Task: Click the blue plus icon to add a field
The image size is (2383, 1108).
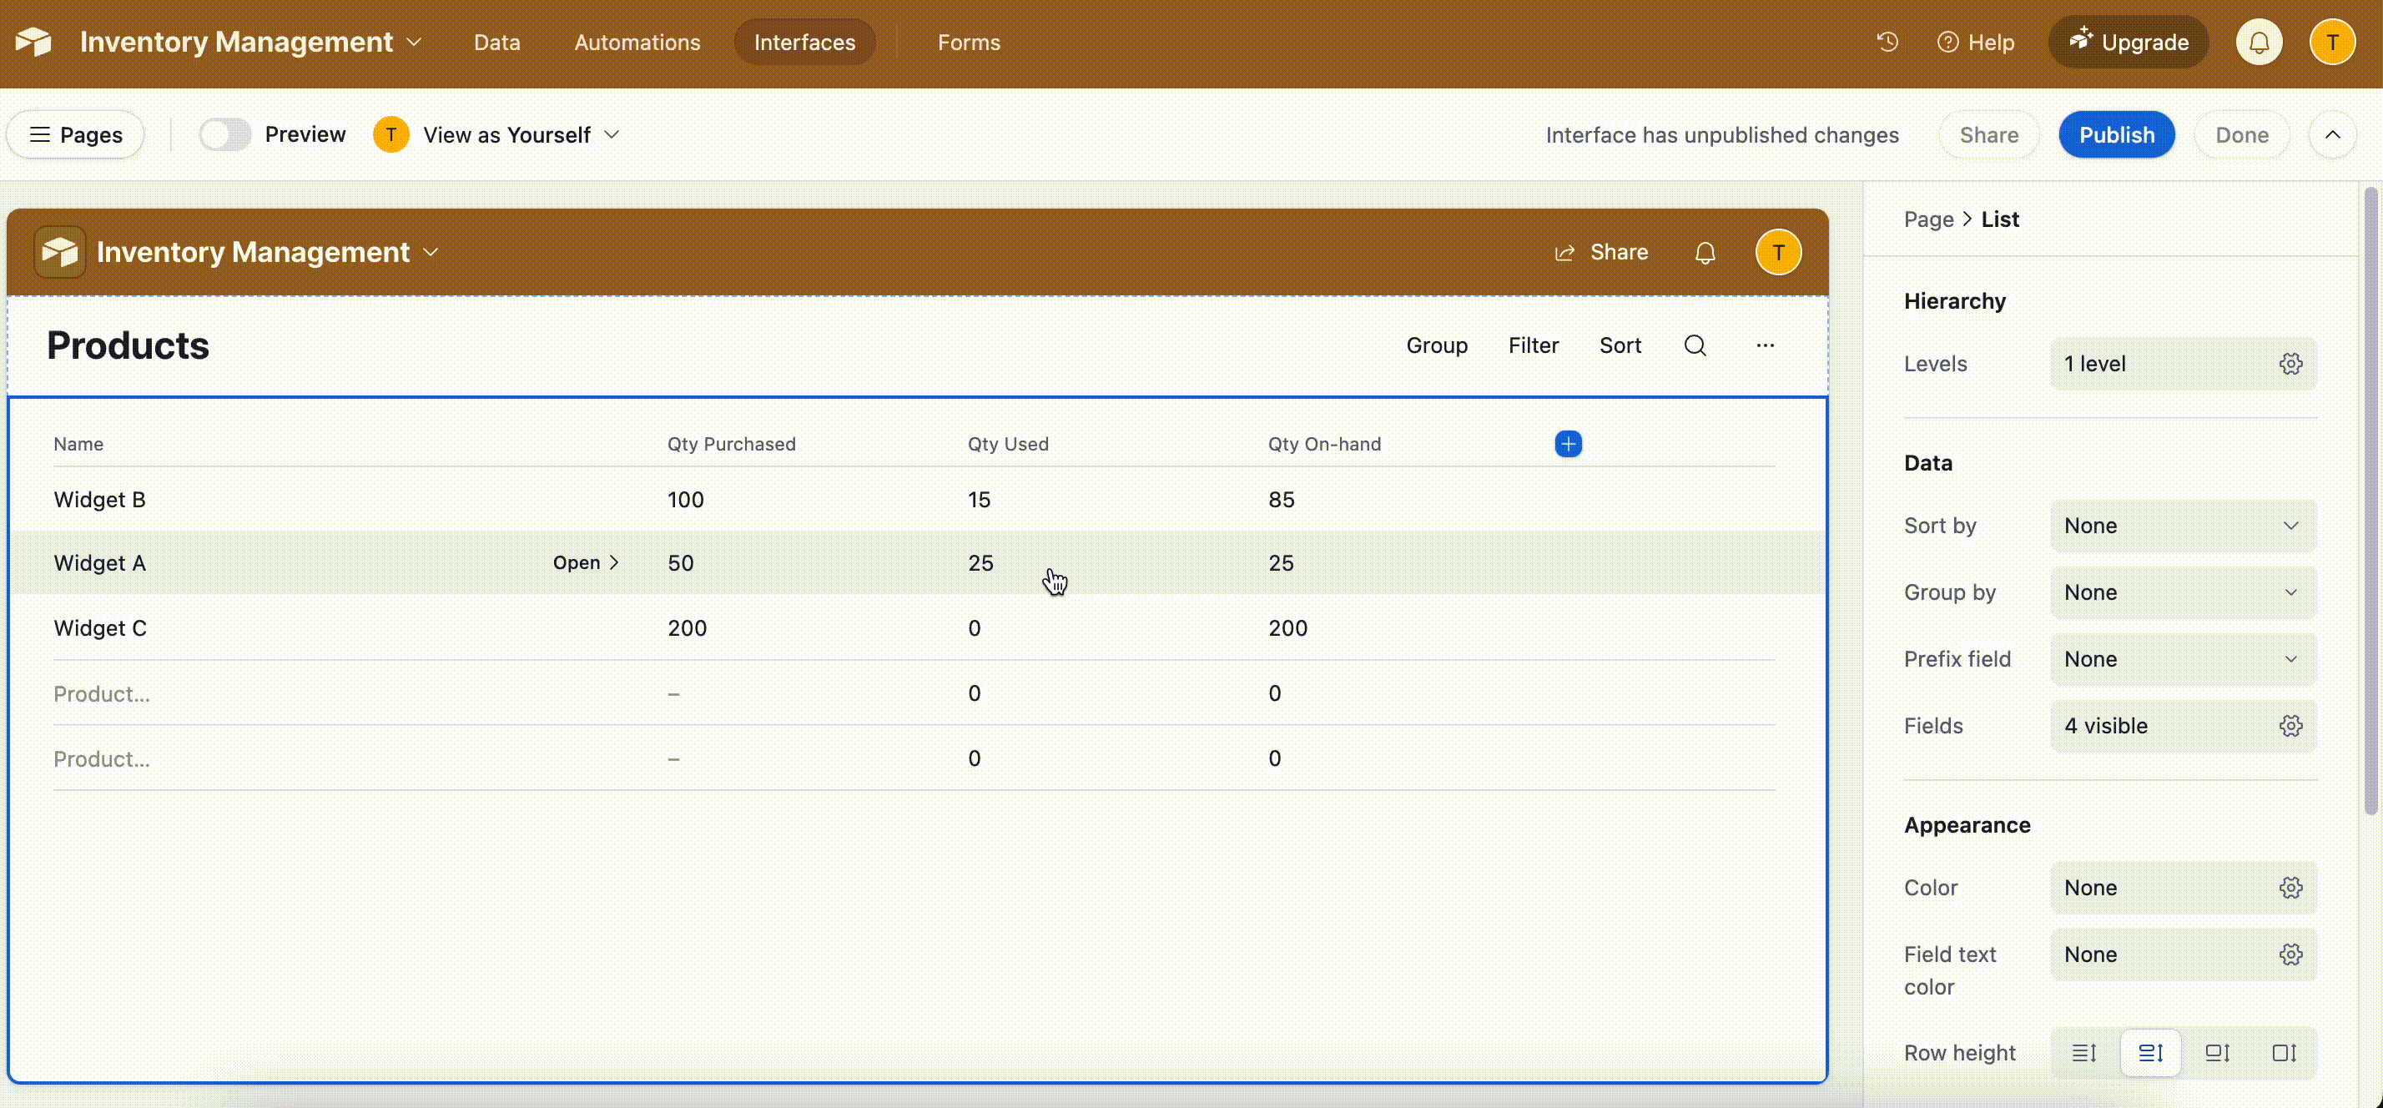Action: click(1568, 444)
